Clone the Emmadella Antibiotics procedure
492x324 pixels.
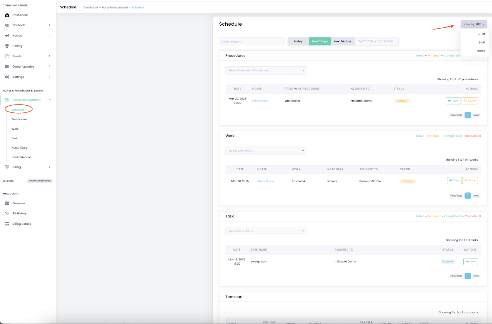point(470,101)
